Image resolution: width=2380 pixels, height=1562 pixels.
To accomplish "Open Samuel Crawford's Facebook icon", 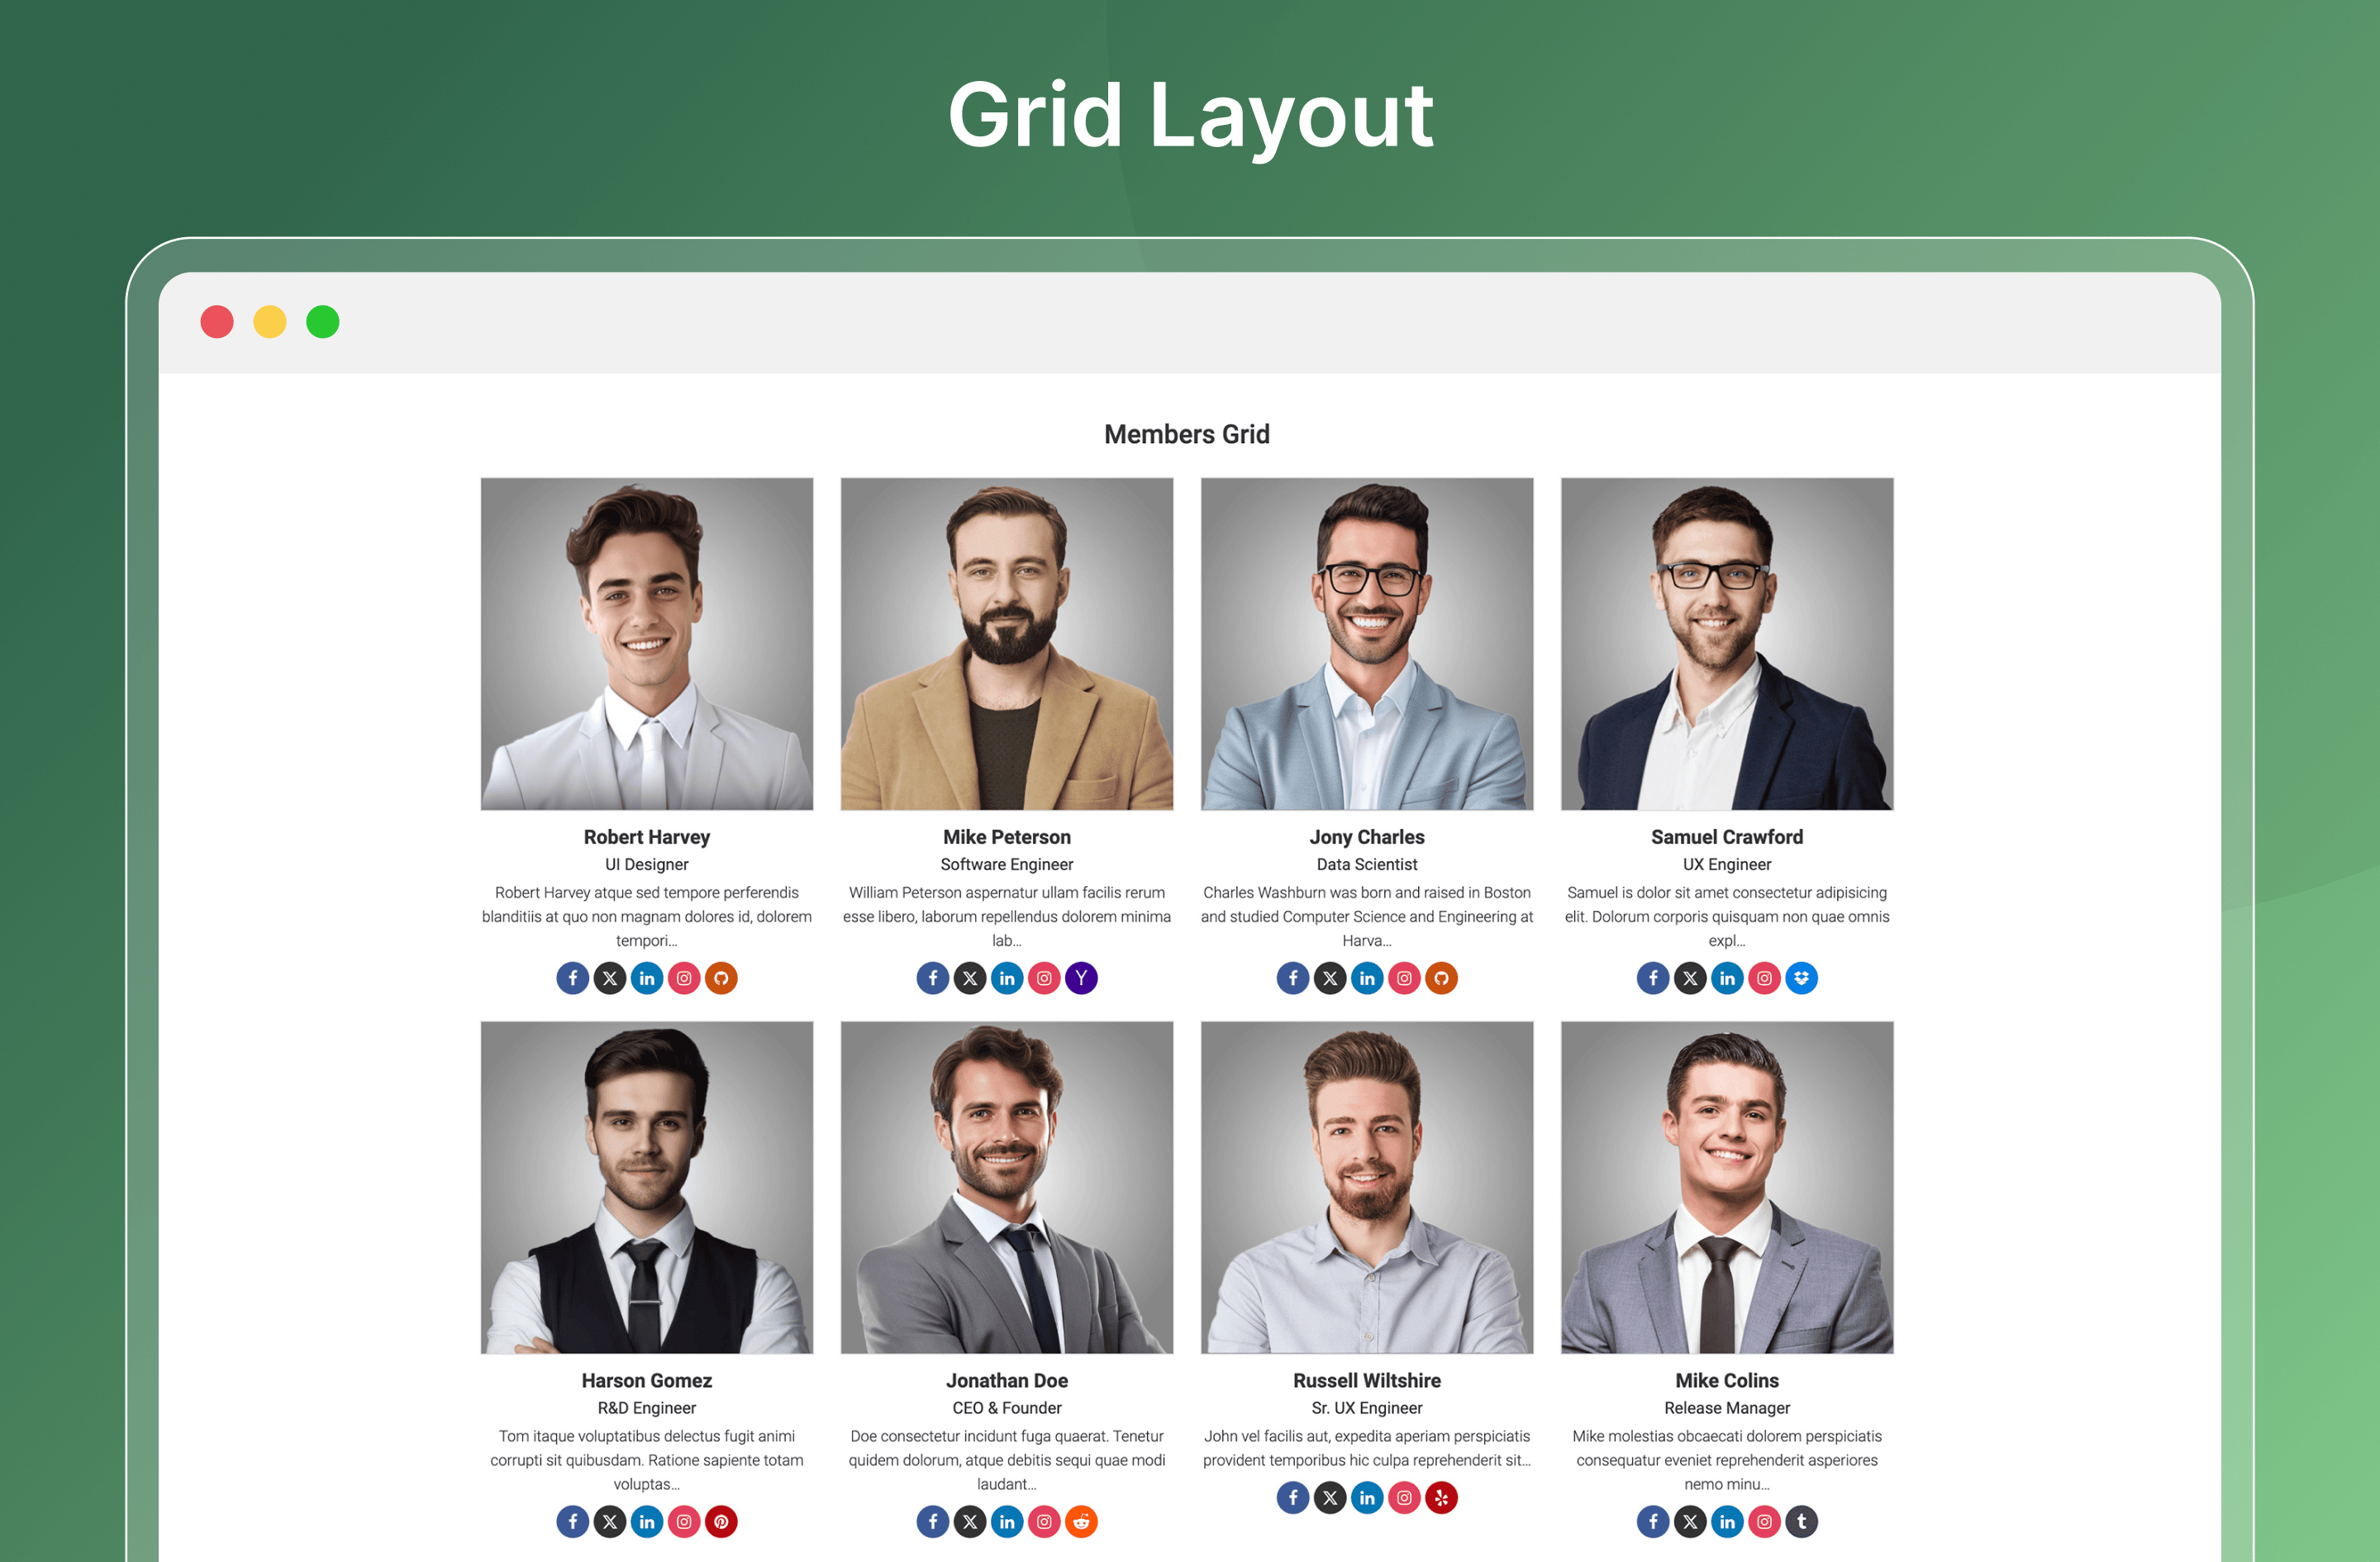I will (1653, 978).
